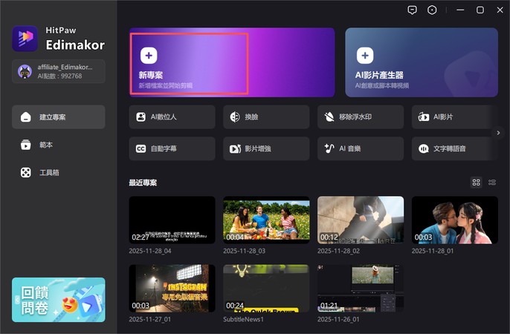Open account panel affiliate_Edimakor
The width and height of the screenshot is (510, 334).
(x=59, y=71)
